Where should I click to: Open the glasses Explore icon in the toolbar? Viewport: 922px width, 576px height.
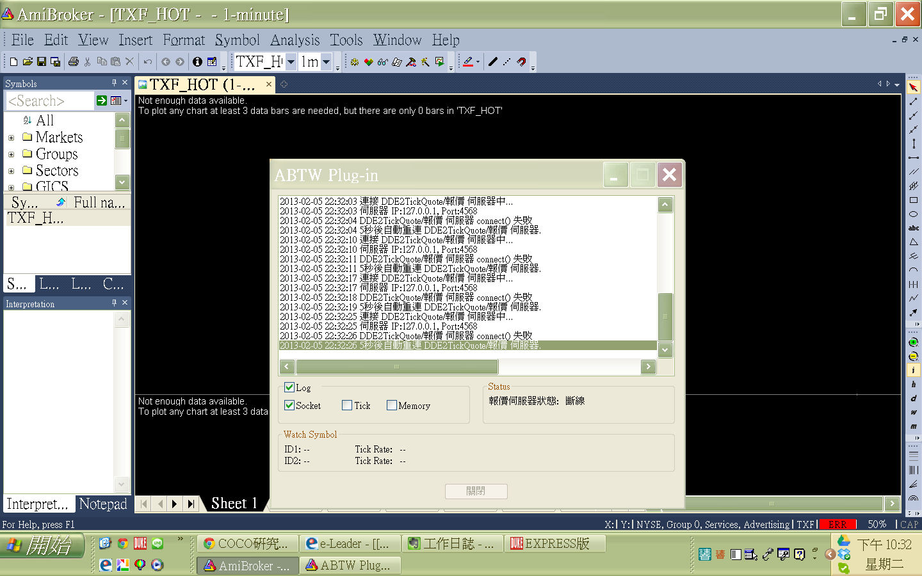coord(383,62)
